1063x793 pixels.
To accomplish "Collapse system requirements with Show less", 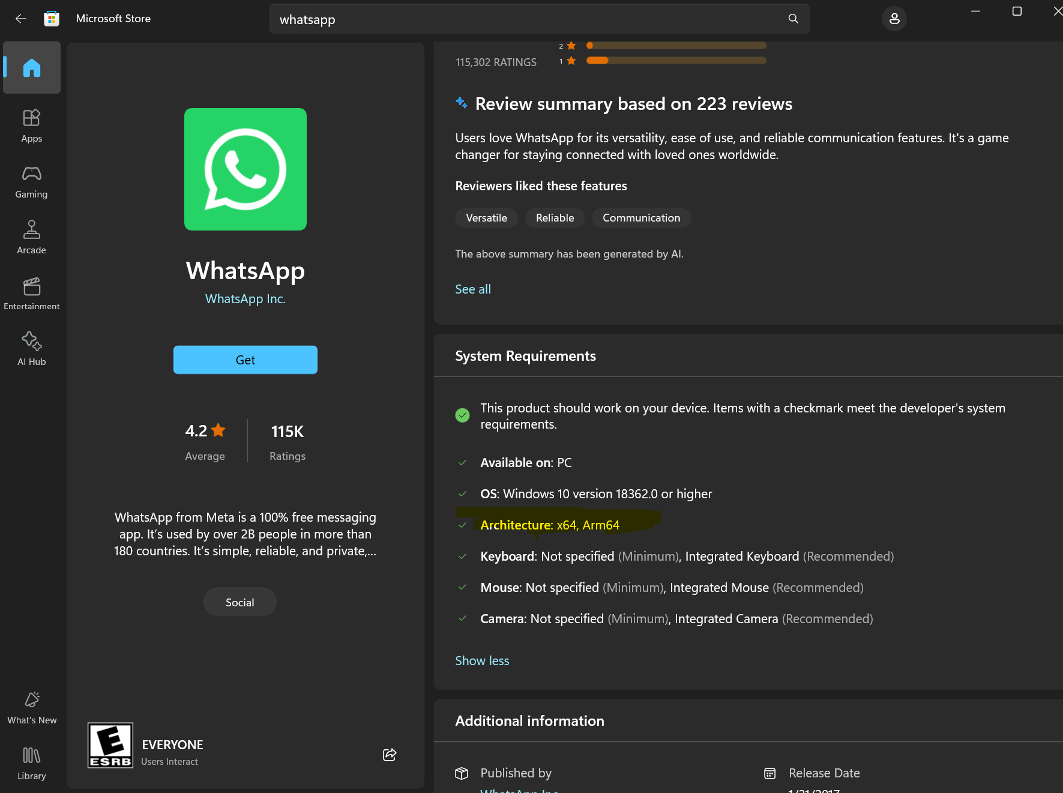I will pos(481,660).
